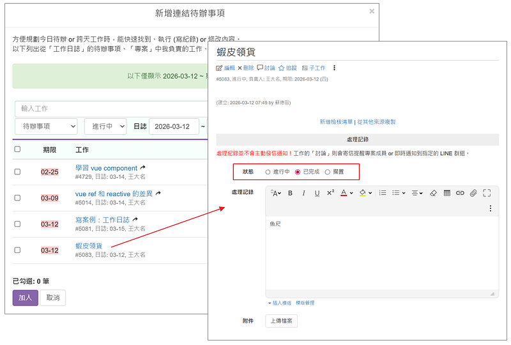Click 編輯 in the task action bar
The image size is (511, 345).
point(226,68)
